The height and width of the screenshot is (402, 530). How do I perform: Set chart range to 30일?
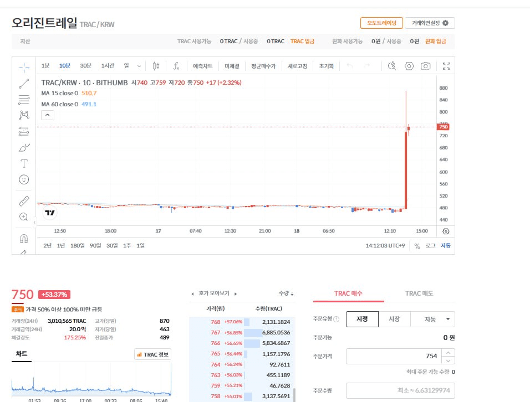112,246
